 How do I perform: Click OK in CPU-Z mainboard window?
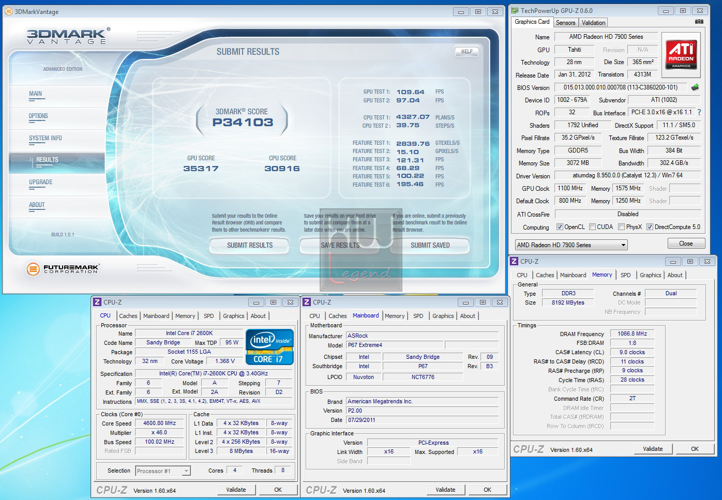coord(487,490)
